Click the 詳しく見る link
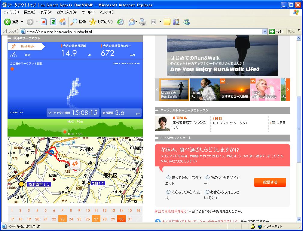Viewport: 303px width, 231px height. [278, 123]
